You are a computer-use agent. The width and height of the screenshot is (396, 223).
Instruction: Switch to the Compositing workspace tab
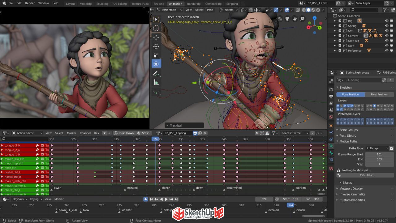click(x=213, y=4)
